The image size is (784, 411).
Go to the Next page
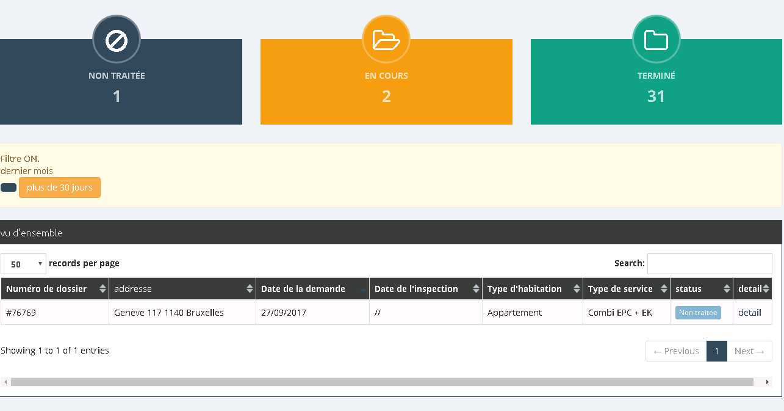point(749,351)
